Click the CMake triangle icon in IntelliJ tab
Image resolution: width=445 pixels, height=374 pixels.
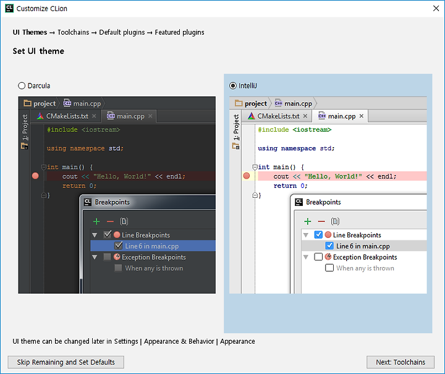pyautogui.click(x=252, y=116)
